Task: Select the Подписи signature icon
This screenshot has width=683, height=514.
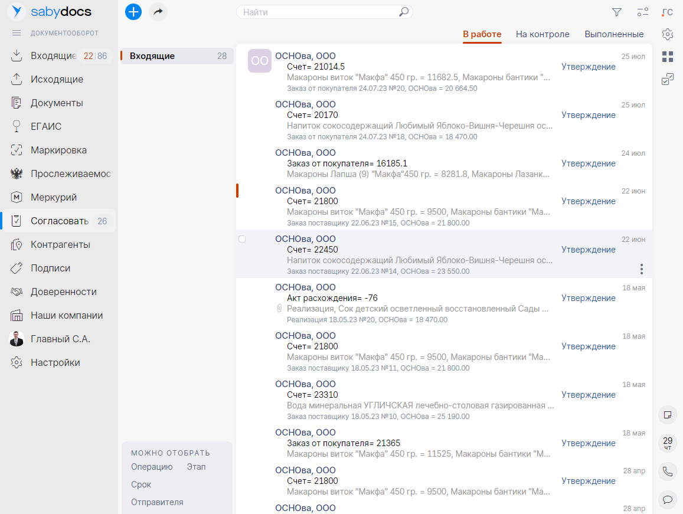Action: [x=16, y=267]
